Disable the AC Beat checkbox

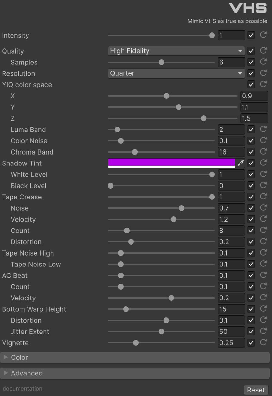coord(251,275)
